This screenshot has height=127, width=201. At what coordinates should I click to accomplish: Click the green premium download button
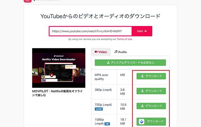130,63
